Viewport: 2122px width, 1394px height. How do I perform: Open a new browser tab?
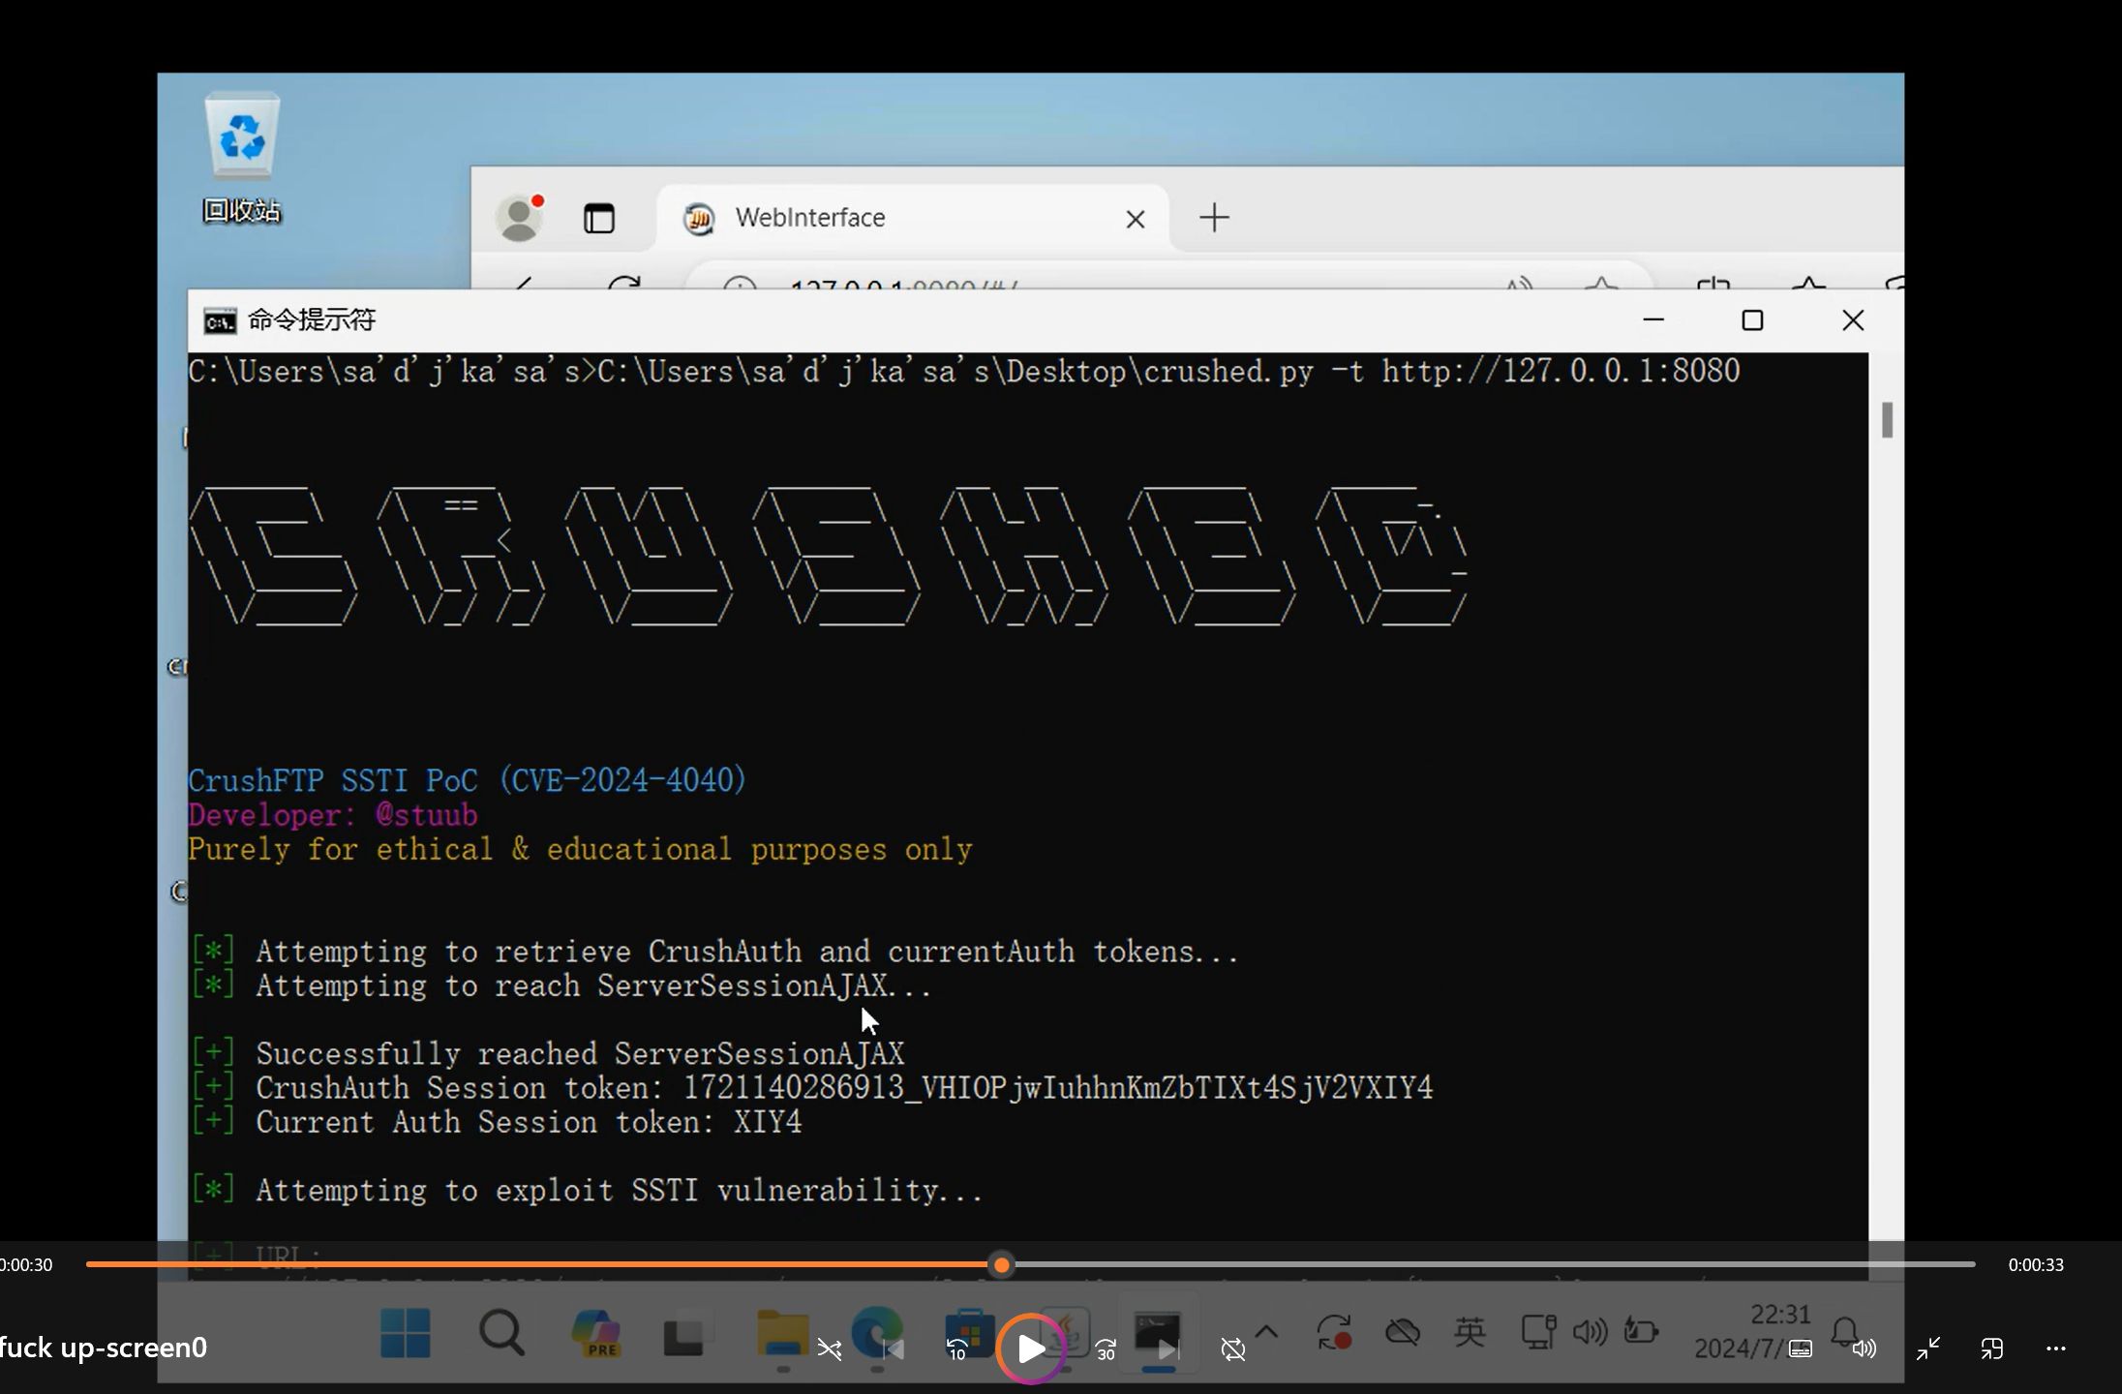[x=1214, y=218]
